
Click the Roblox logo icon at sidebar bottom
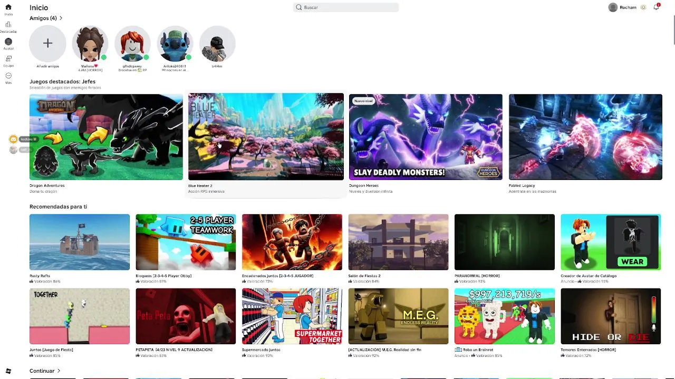(x=8, y=371)
